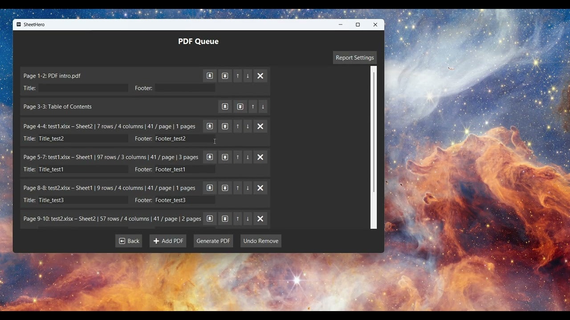Go Back from the PDF Queue
Screen dimensions: 570x320
pos(129,241)
